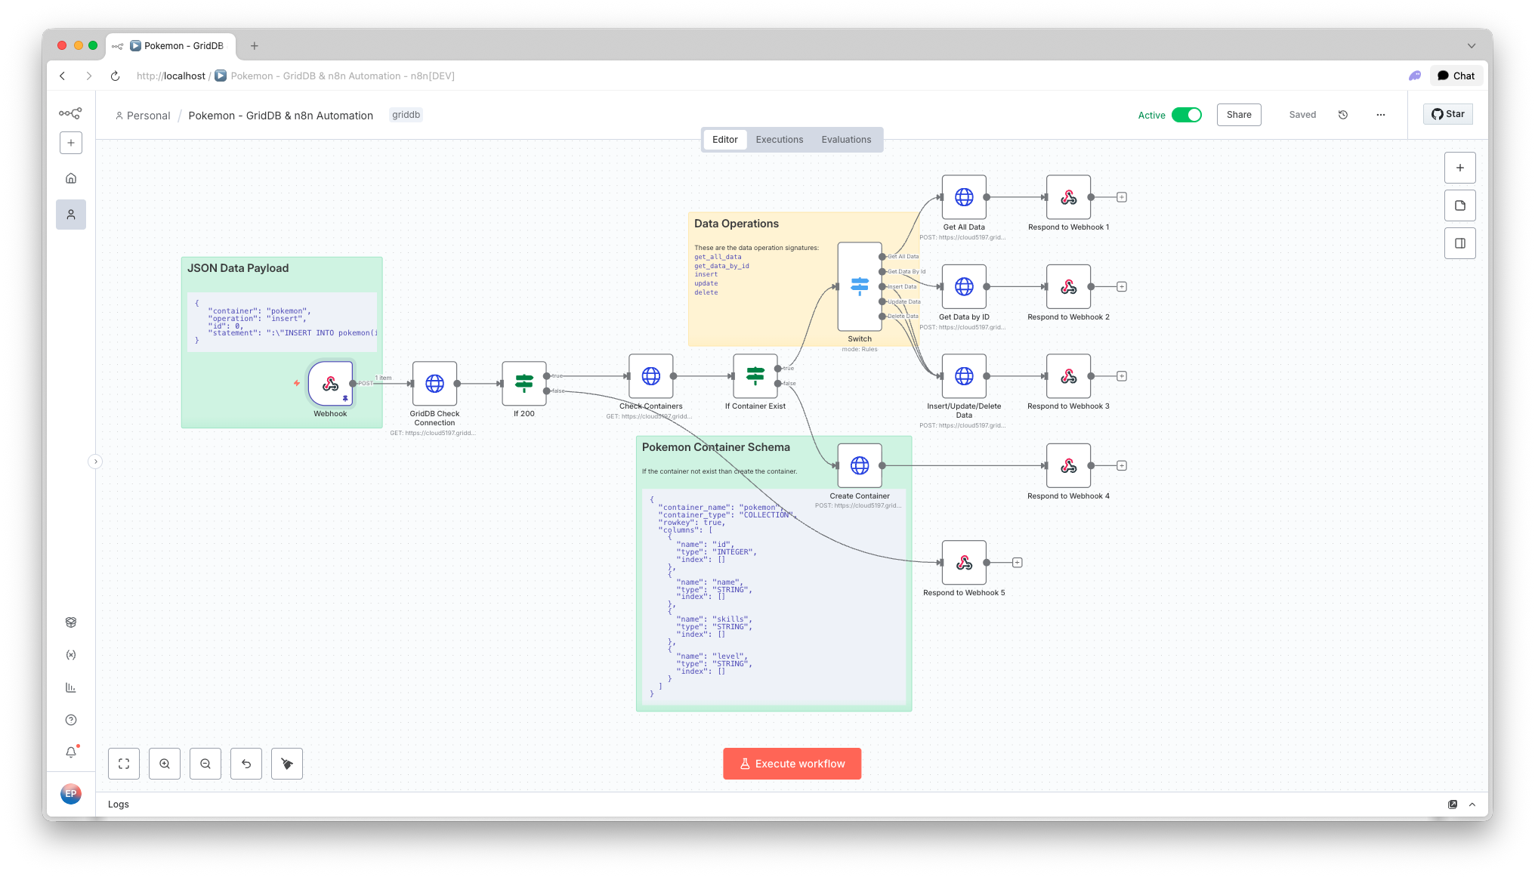1535x877 pixels.
Task: Click the workflow name to rename it
Action: (x=281, y=116)
